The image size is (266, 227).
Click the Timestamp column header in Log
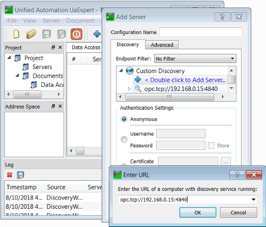pos(25,187)
